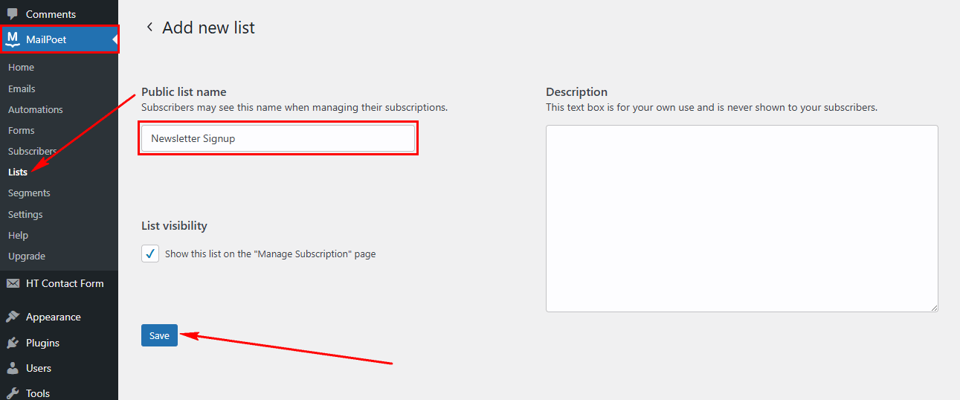Go to the Forms section
The image size is (960, 400).
pos(21,130)
